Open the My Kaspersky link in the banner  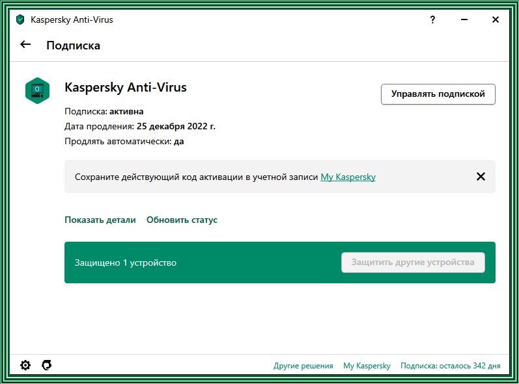coord(348,177)
